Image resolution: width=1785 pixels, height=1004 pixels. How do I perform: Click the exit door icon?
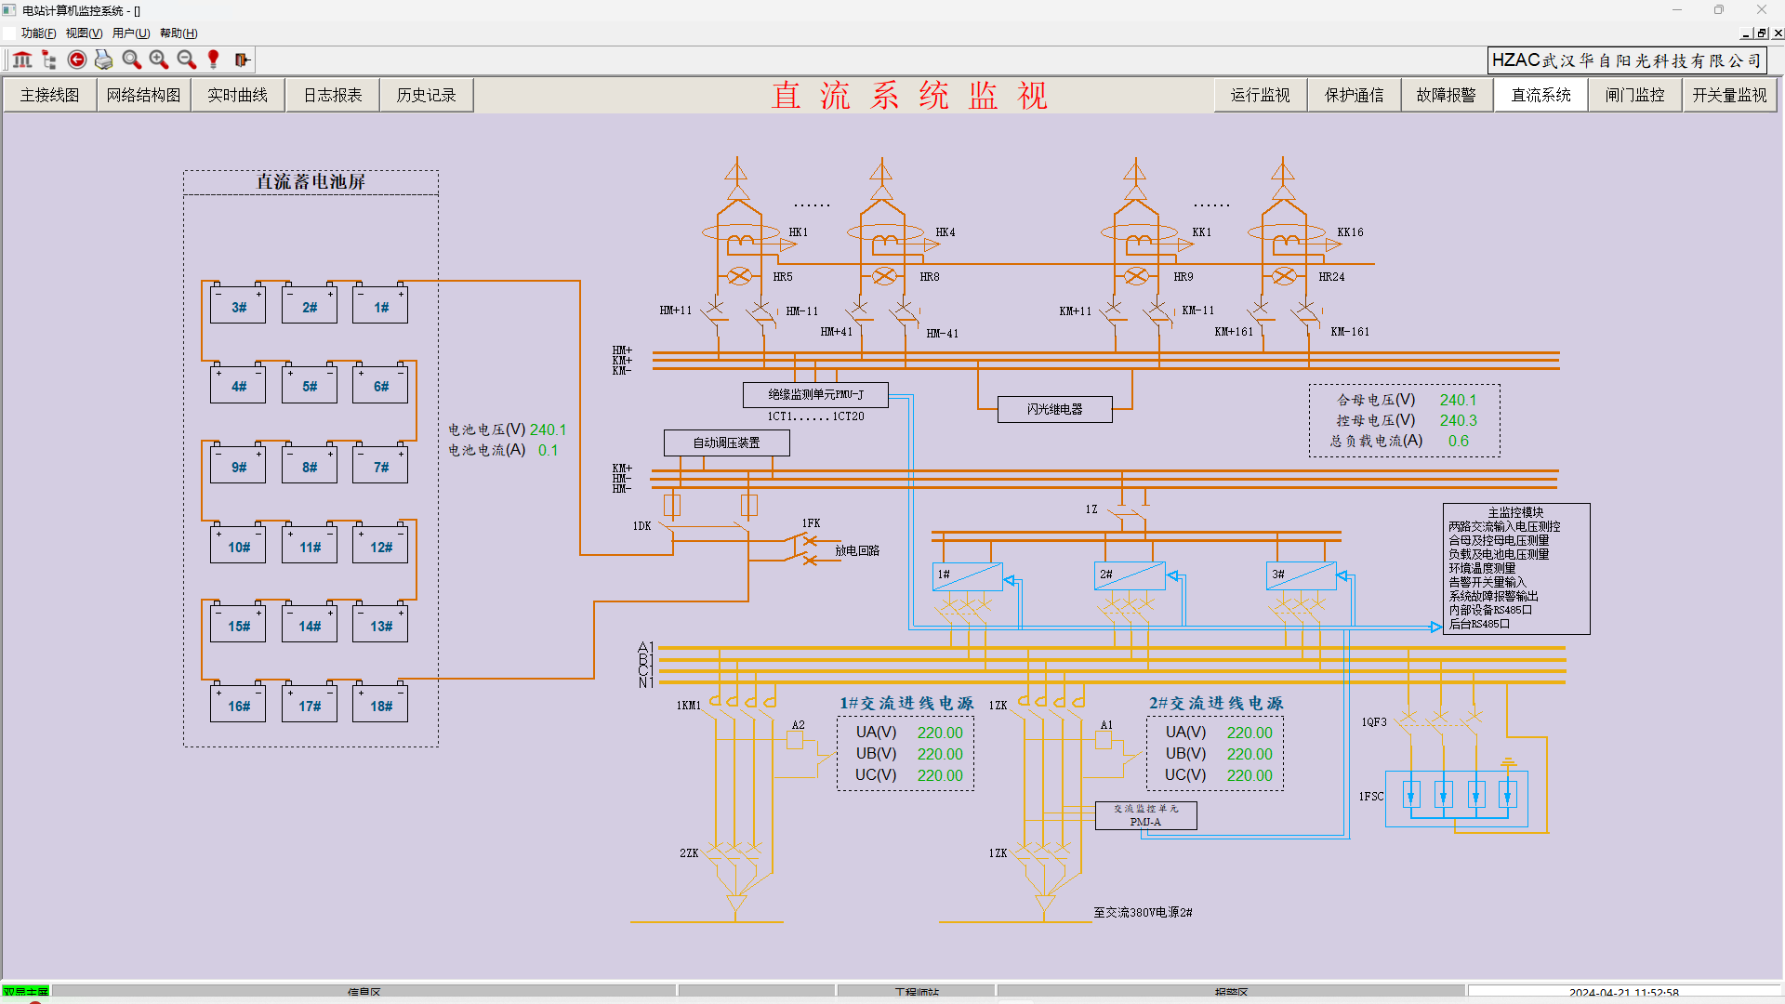242,59
